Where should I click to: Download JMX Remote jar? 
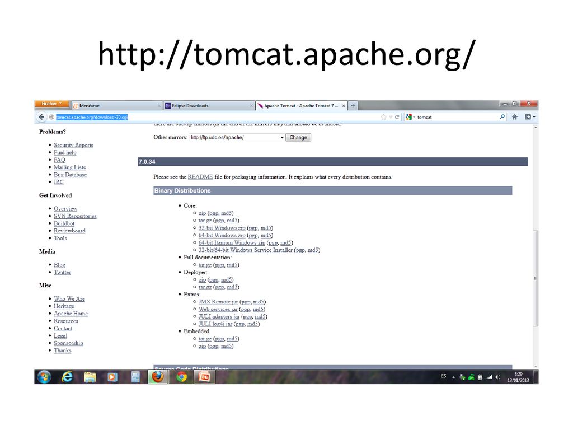coord(218,302)
